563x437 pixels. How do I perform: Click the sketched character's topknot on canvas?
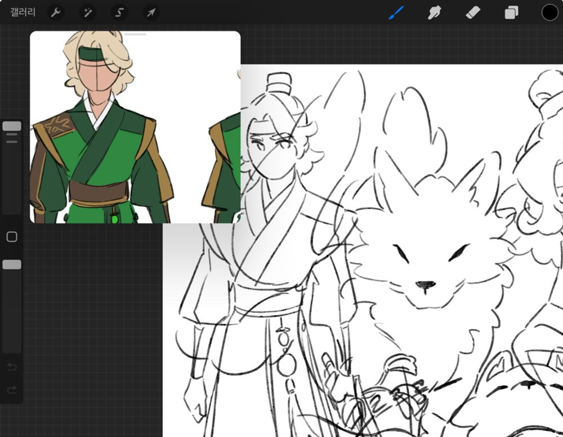(x=279, y=83)
